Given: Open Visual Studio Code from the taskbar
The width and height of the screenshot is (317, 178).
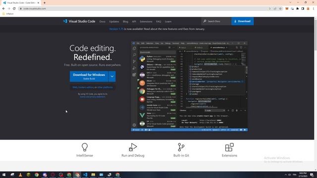Looking at the screenshot, I should pyautogui.click(x=85, y=175).
